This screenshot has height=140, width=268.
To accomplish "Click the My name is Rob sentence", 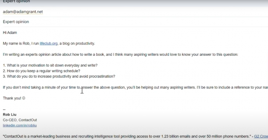I will 49,43.
